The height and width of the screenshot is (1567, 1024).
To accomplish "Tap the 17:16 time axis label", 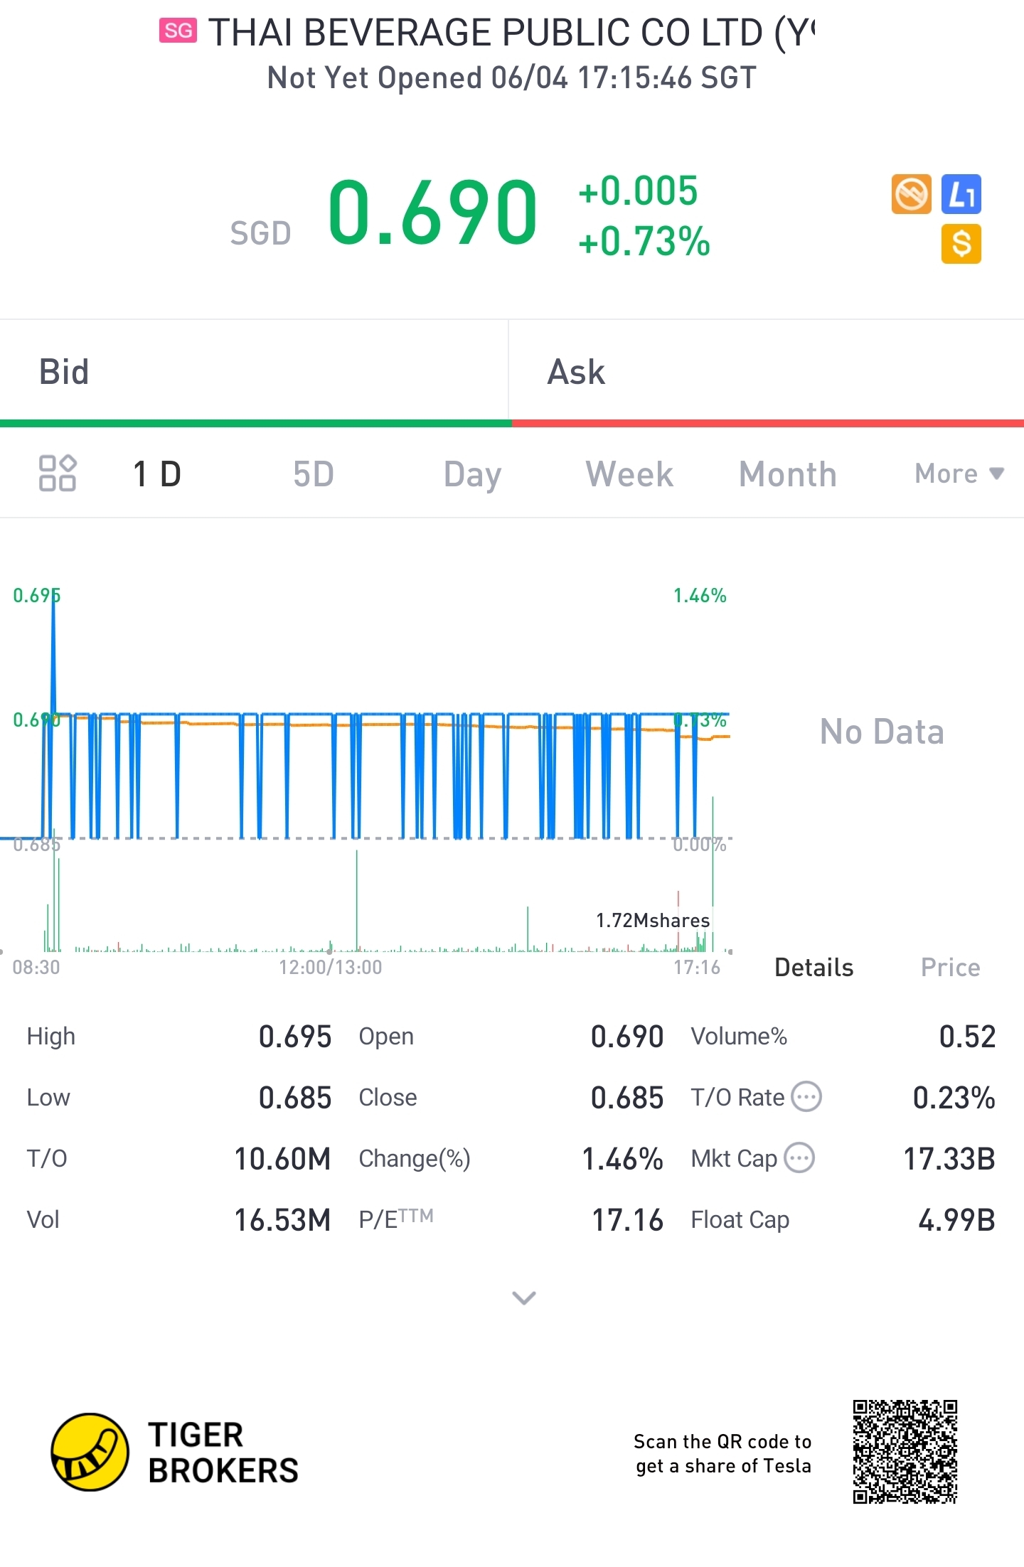I will pos(697,968).
